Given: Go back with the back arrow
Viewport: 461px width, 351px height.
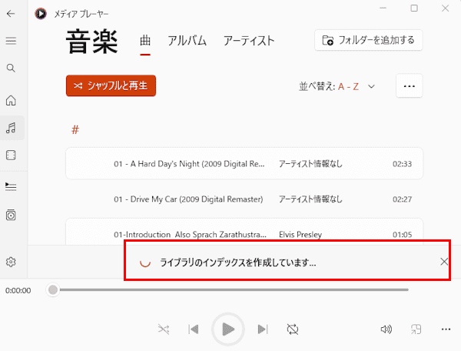Looking at the screenshot, I should 11,14.
